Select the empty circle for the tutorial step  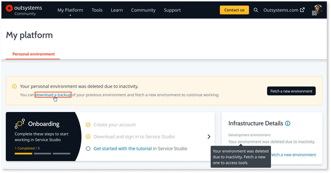click(x=88, y=149)
